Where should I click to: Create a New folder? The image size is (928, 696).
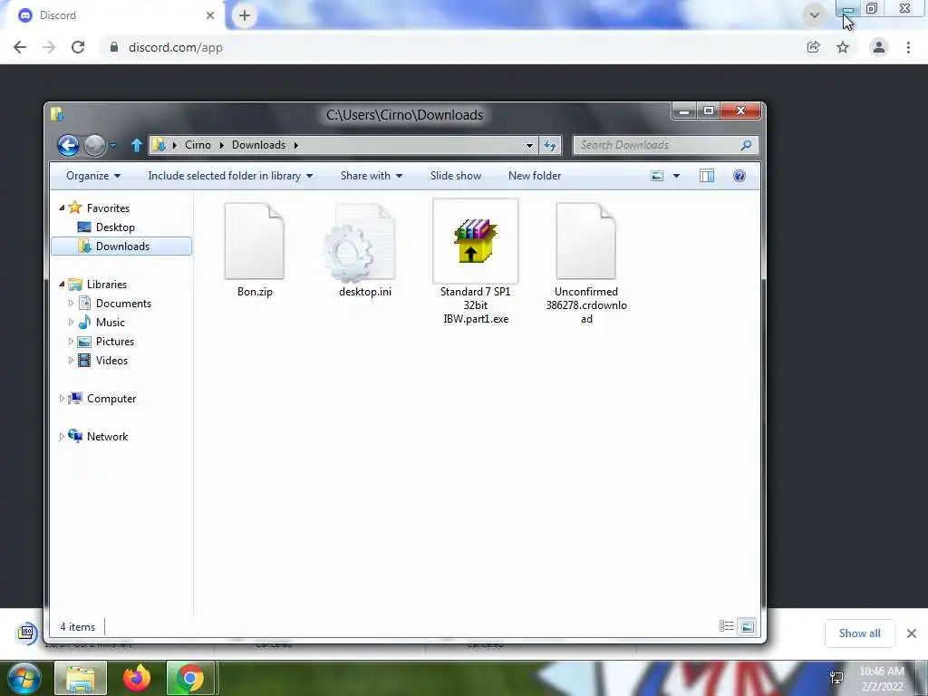pos(535,176)
